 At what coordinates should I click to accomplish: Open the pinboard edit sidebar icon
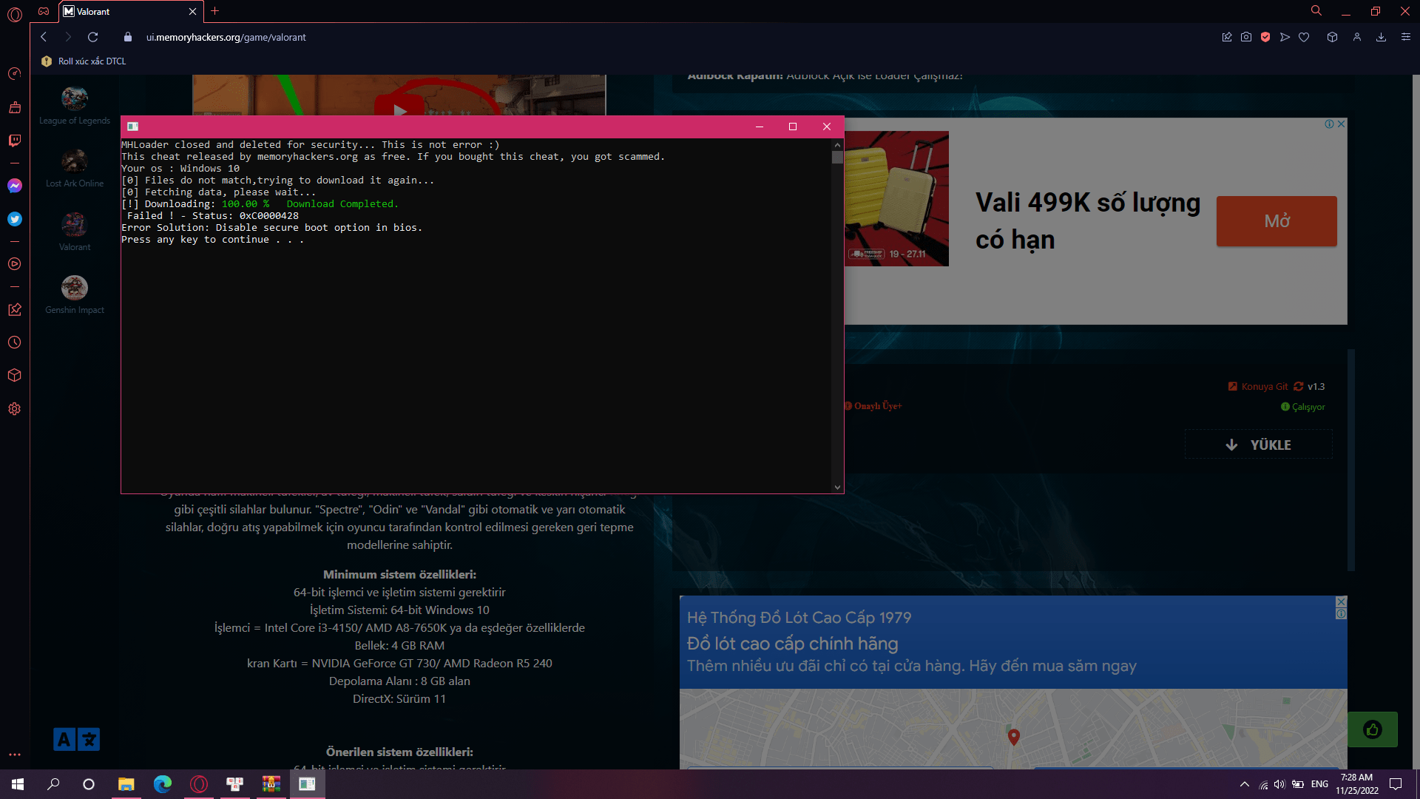tap(15, 309)
